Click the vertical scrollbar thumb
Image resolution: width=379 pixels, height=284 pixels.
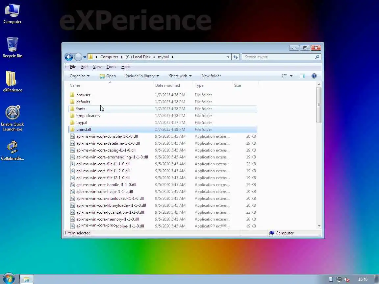(x=319, y=105)
